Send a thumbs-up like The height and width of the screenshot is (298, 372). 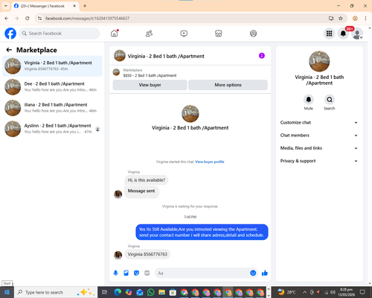pyautogui.click(x=265, y=273)
